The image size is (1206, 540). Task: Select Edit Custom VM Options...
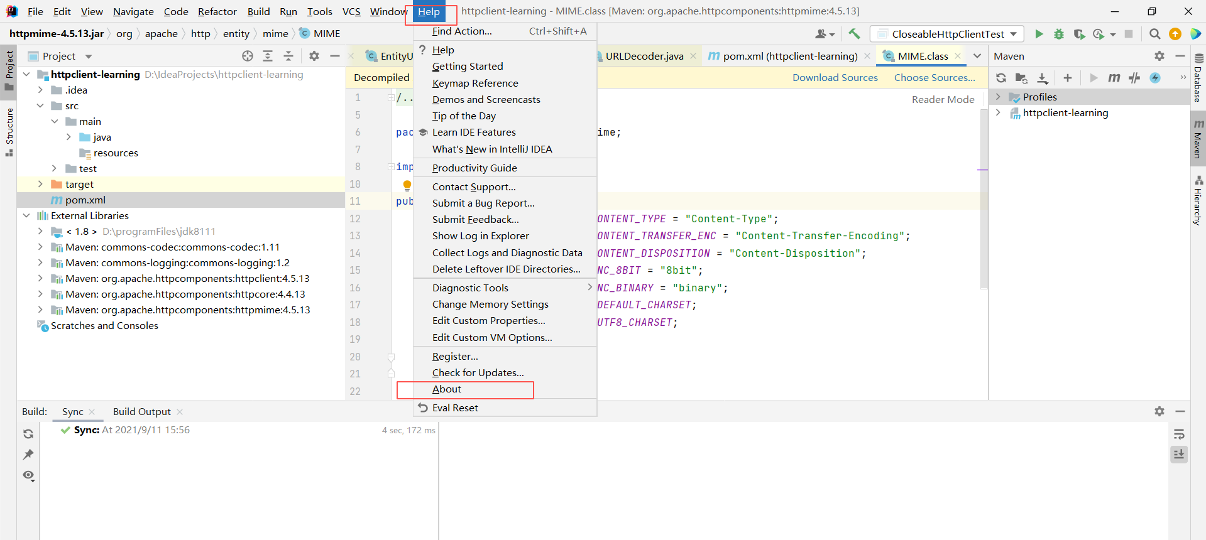[505, 337]
